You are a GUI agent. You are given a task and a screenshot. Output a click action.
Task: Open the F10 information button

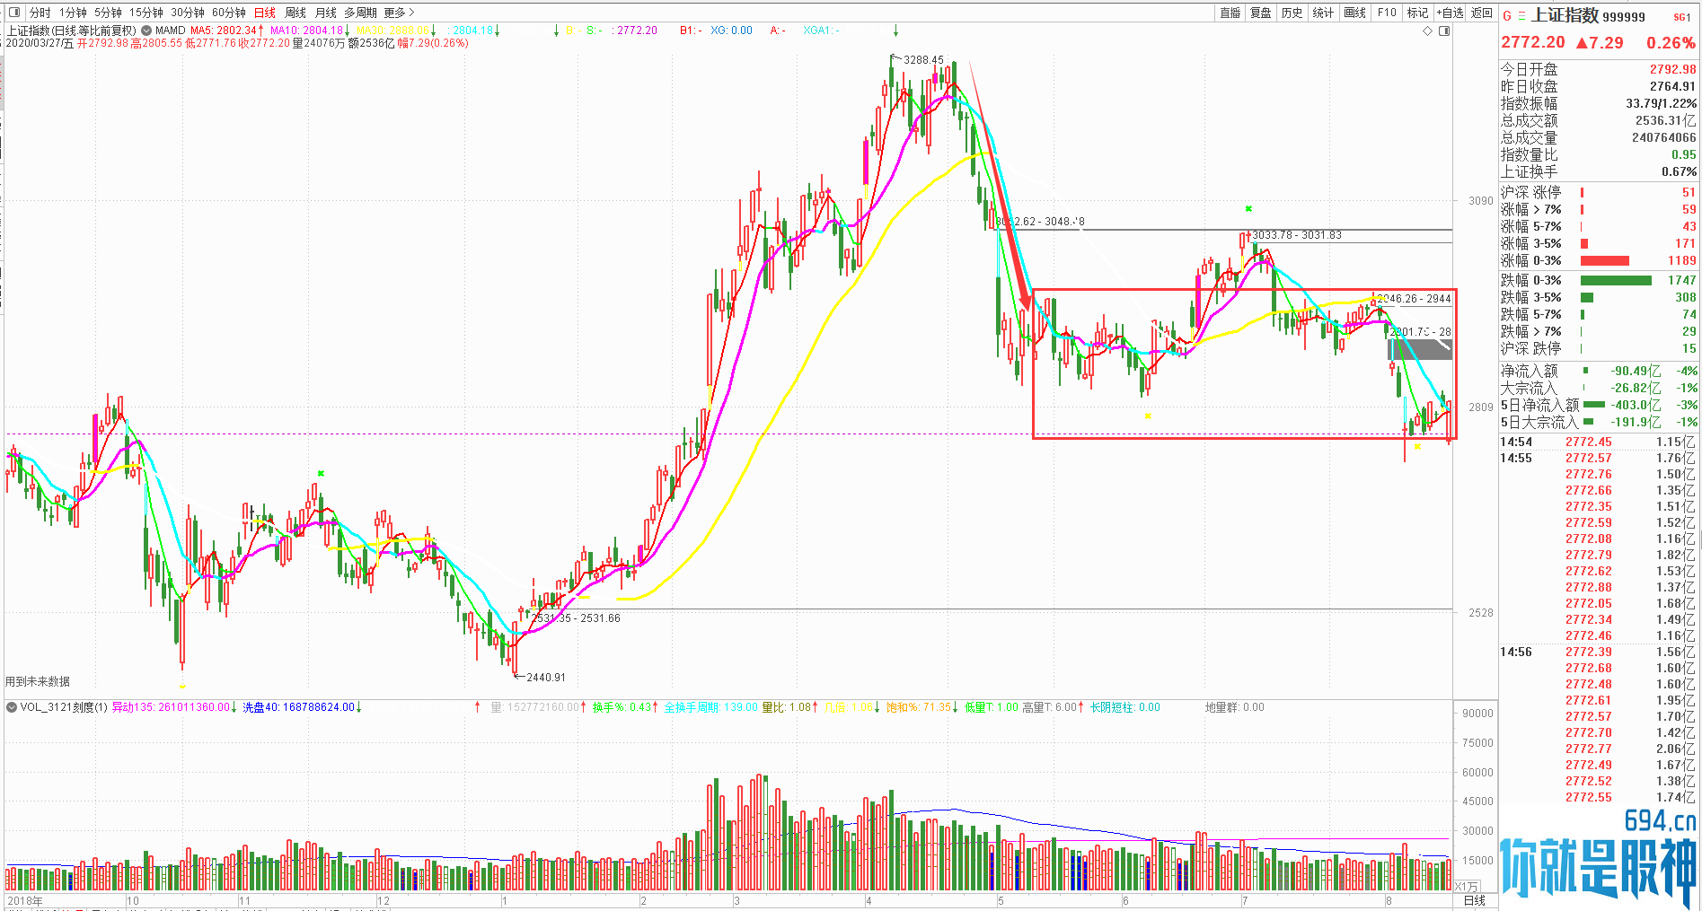pyautogui.click(x=1387, y=13)
